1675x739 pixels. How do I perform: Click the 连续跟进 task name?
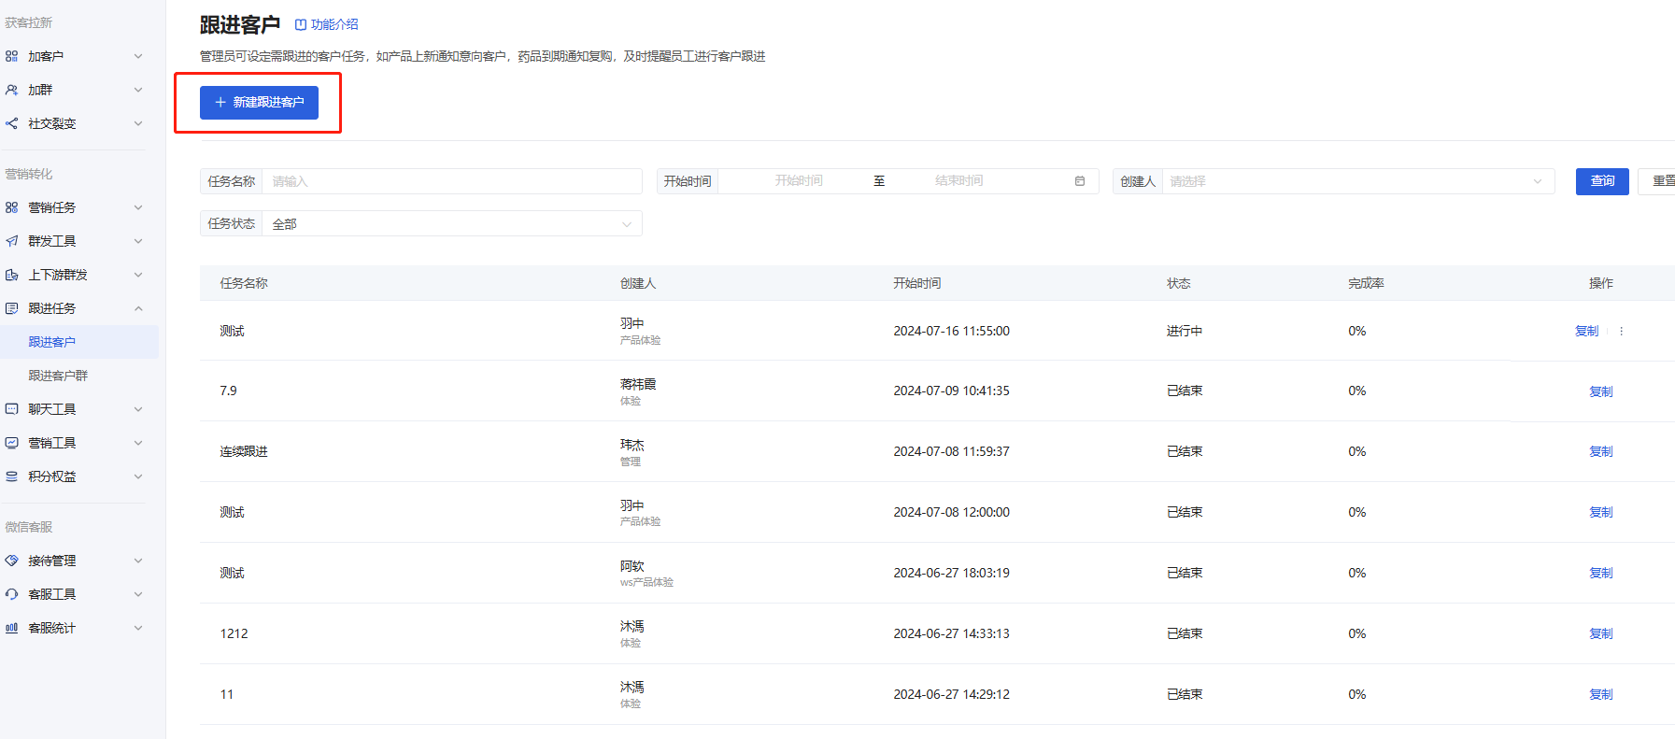click(x=244, y=451)
